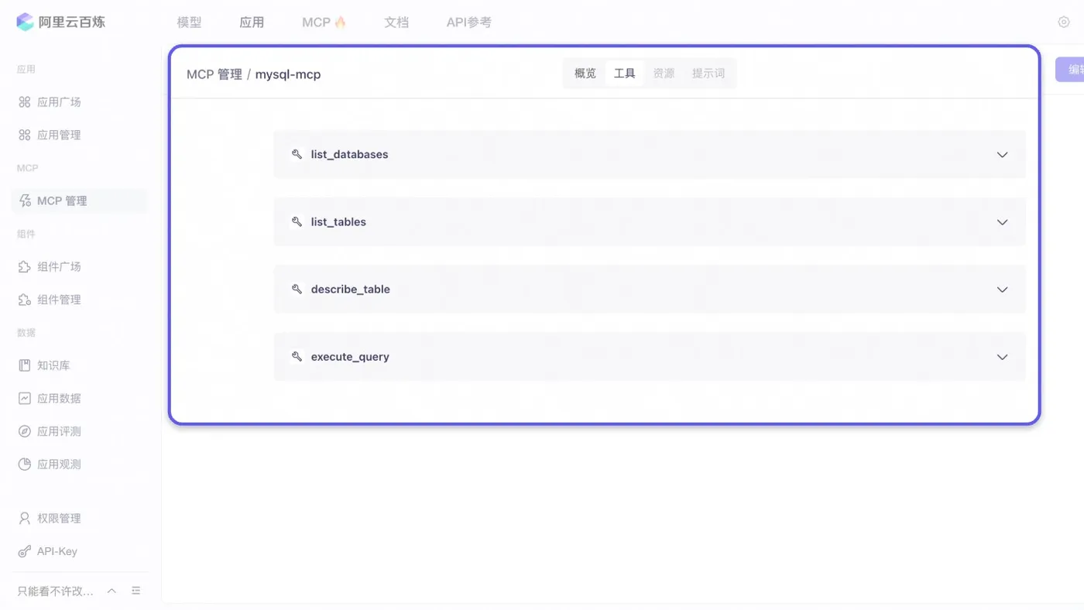
Task: Open the settings gear icon at top right
Action: click(x=1064, y=22)
